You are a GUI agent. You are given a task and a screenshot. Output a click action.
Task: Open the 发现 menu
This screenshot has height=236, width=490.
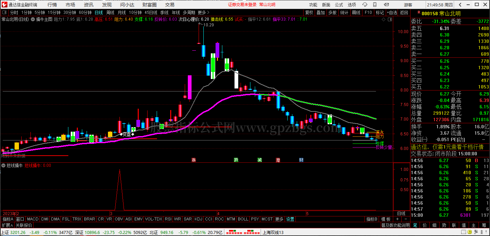point(107,5)
